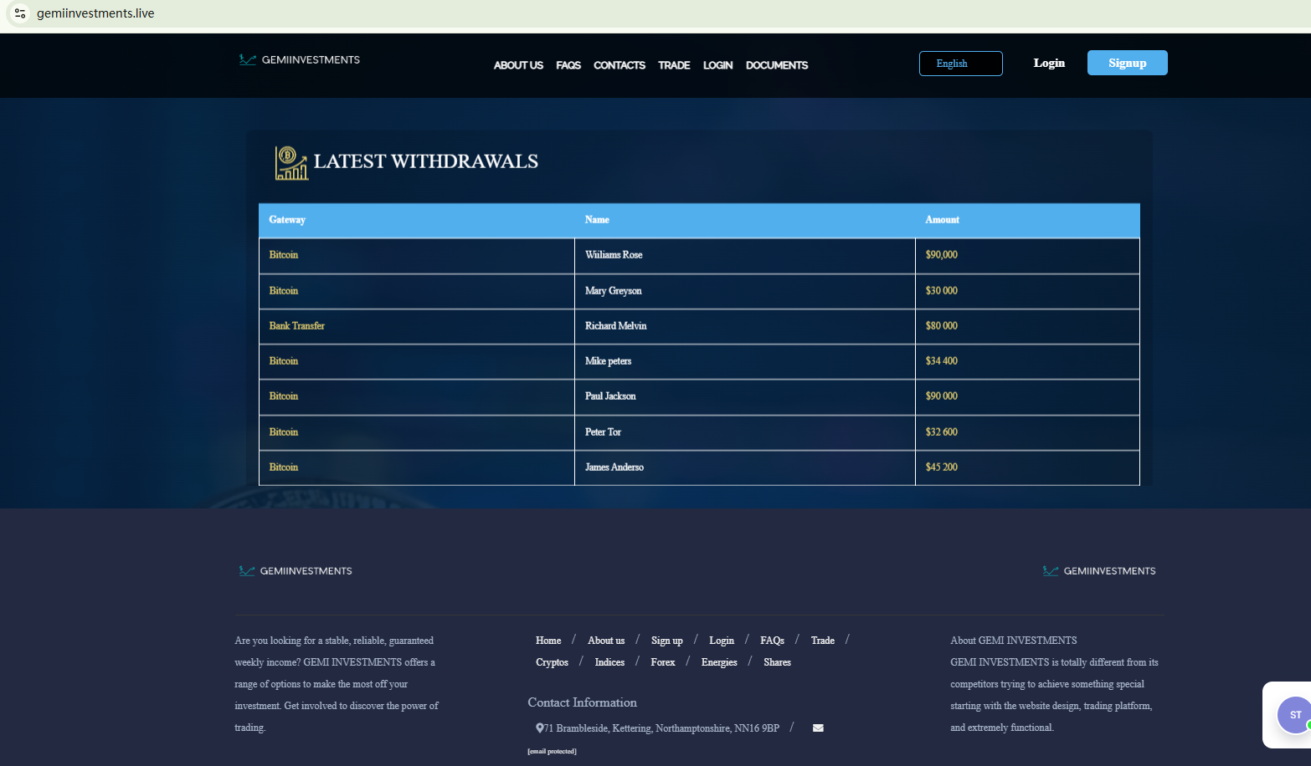Go to the DOCUMENTS menu item
Viewport: 1311px width, 766px height.
point(776,65)
